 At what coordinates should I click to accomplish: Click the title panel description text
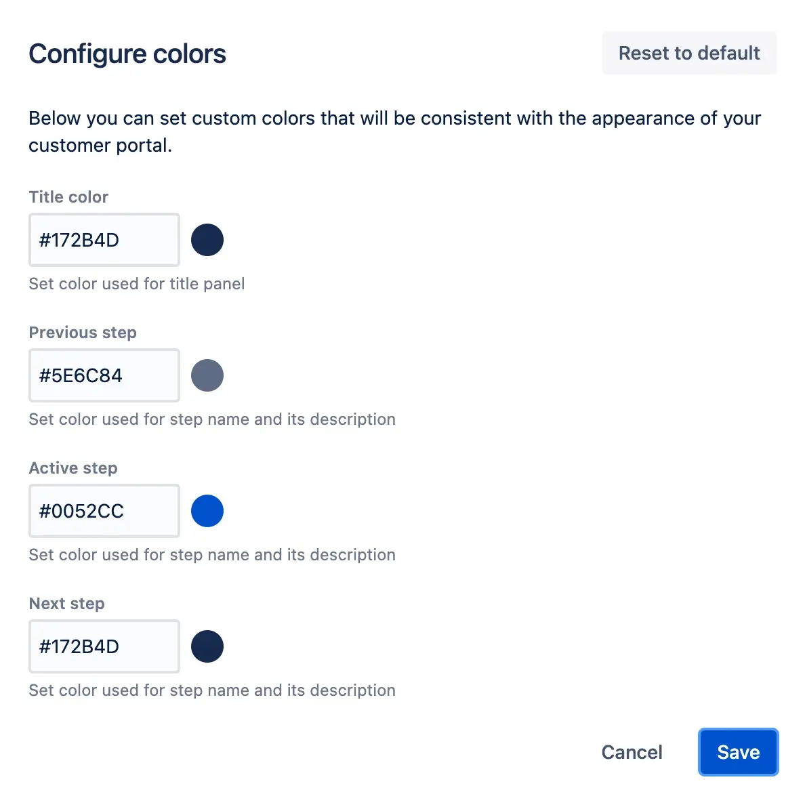pos(136,283)
